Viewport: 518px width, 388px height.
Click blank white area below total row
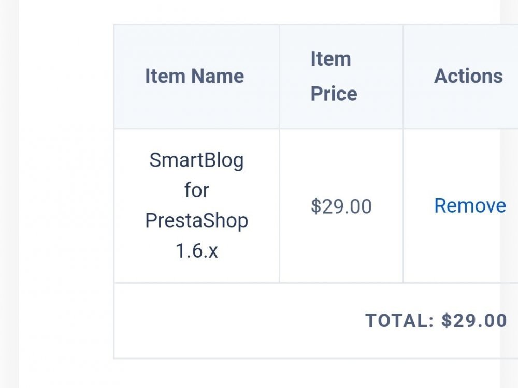click(259, 374)
